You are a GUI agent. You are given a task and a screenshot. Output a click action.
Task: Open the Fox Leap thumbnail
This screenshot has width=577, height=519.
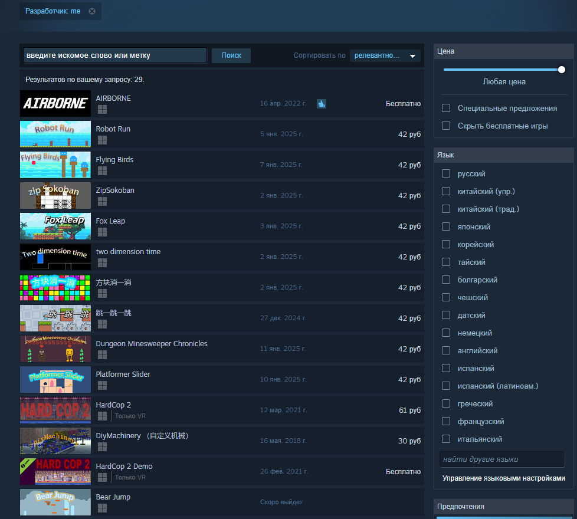click(x=55, y=226)
